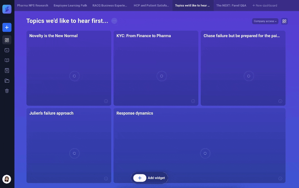Open the contacts icon in the sidebar
The height and width of the screenshot is (188, 299).
pos(7,71)
